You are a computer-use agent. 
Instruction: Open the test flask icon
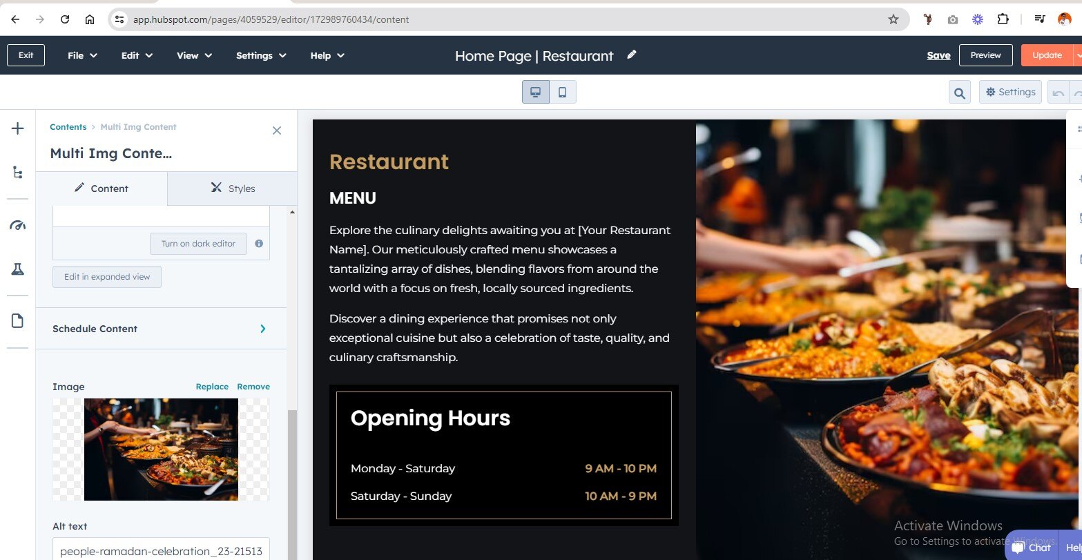click(18, 270)
